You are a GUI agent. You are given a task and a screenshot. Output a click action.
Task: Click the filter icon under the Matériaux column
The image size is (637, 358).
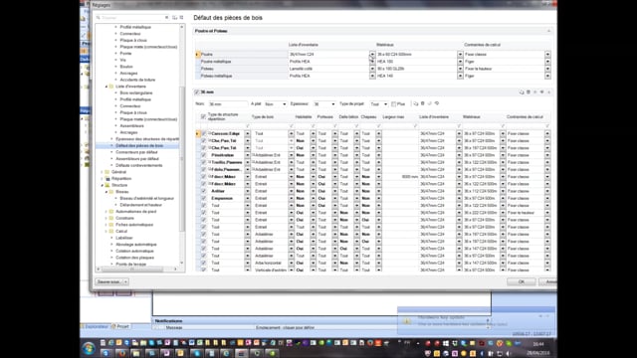tap(503, 126)
